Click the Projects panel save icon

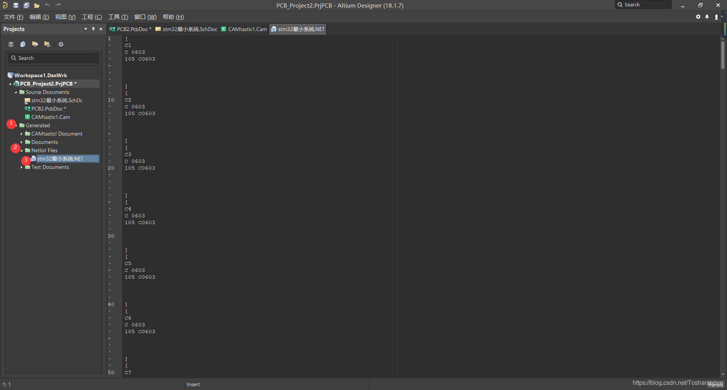tap(11, 44)
